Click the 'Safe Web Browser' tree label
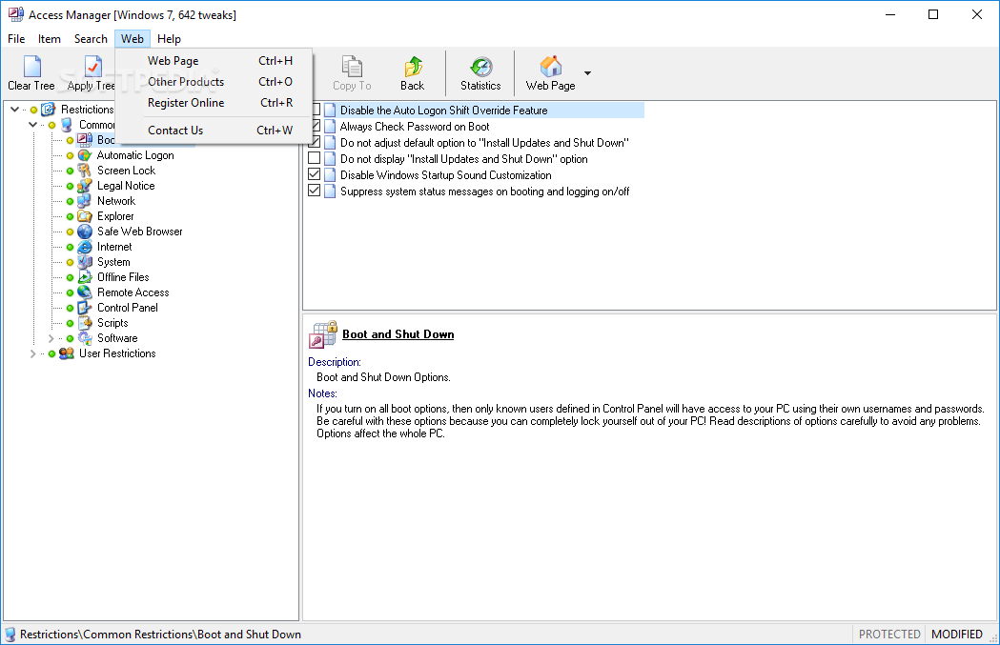The width and height of the screenshot is (1000, 645). coord(140,232)
